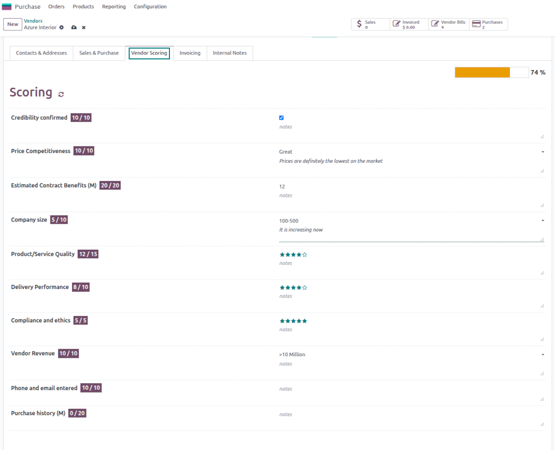
Task: Click notes field for Phone and email entered
Action: 411,393
